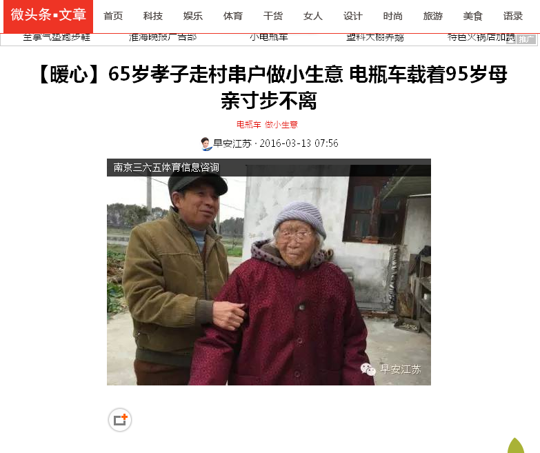540x453 pixels.
Task: Click the 做小生意 tag link
Action: pyautogui.click(x=281, y=125)
